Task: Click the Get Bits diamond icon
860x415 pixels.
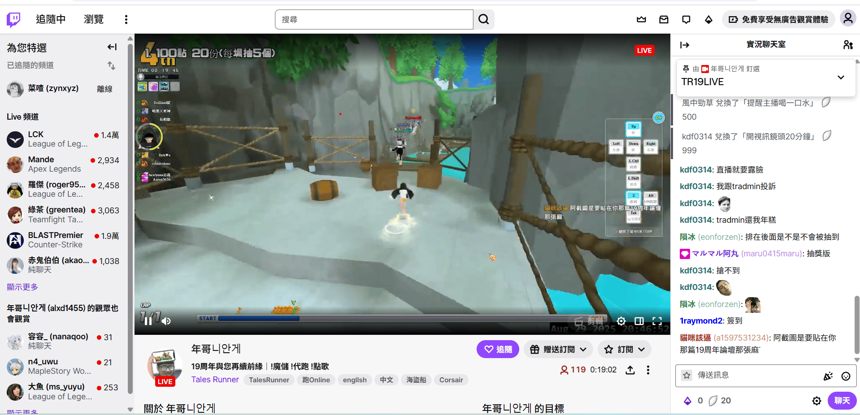Action: click(x=708, y=19)
